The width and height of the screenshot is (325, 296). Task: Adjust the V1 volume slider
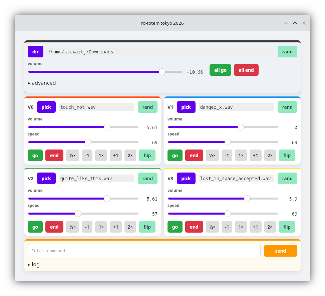tap(223, 127)
